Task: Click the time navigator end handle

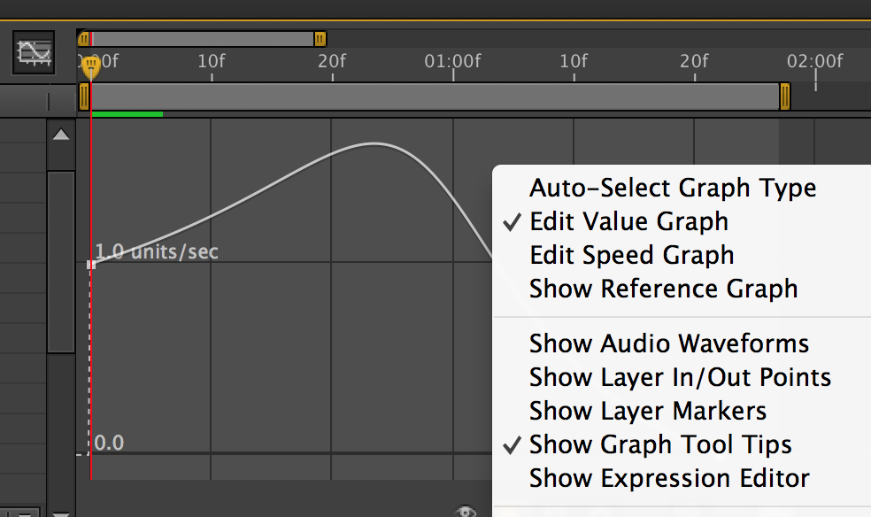Action: [320, 39]
